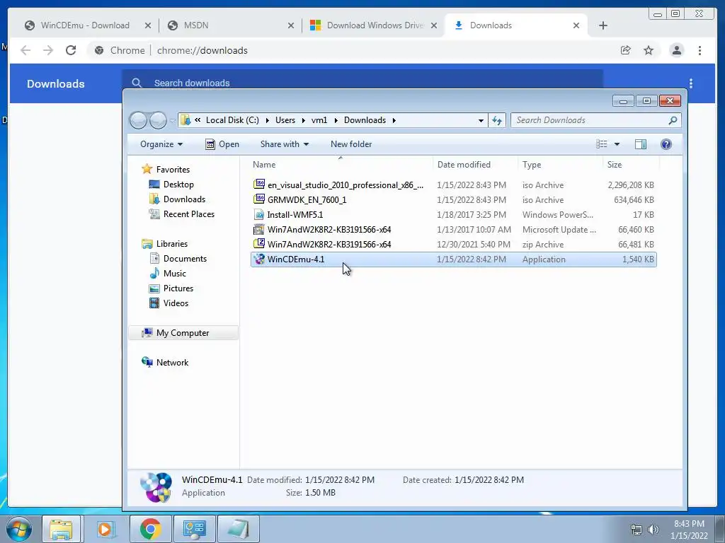
Task: Open view options dropdown arrow
Action: 617,144
